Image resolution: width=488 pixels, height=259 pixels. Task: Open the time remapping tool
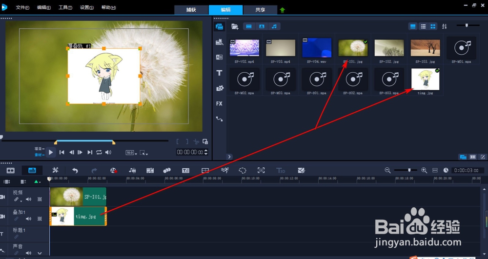click(224, 170)
